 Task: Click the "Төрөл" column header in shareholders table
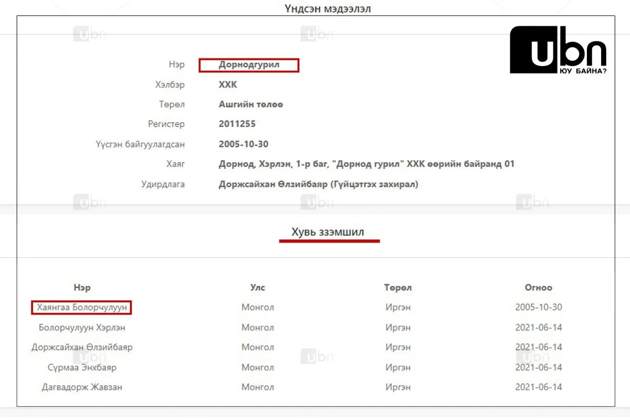(398, 288)
